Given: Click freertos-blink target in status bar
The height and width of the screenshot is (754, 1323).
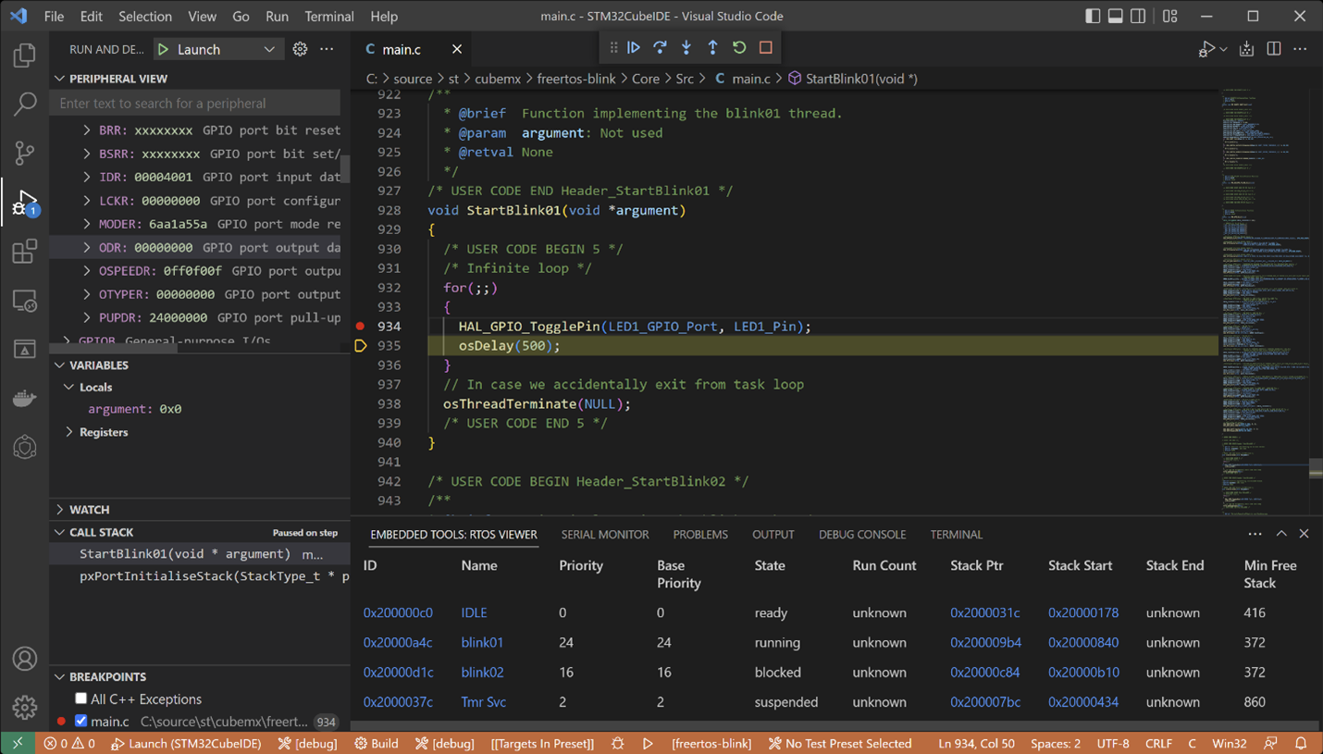Looking at the screenshot, I should pos(711,743).
